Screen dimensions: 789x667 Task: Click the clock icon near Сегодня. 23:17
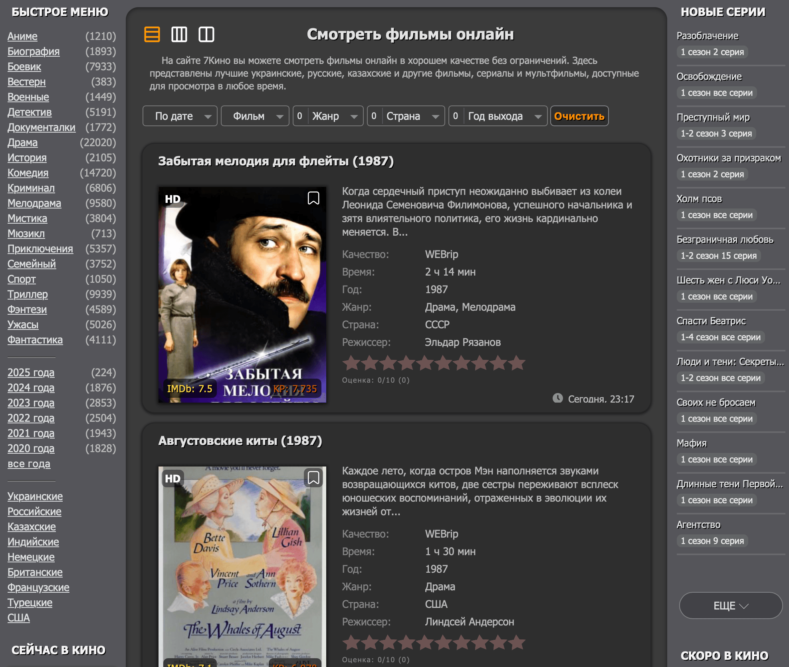[558, 398]
